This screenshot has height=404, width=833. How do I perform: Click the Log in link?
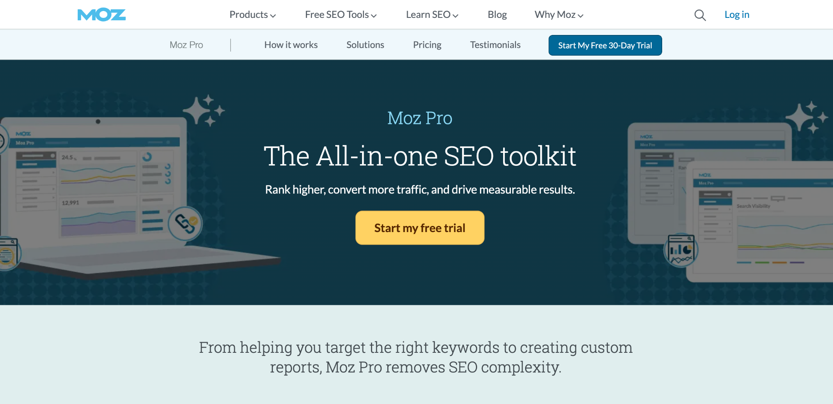(x=737, y=15)
